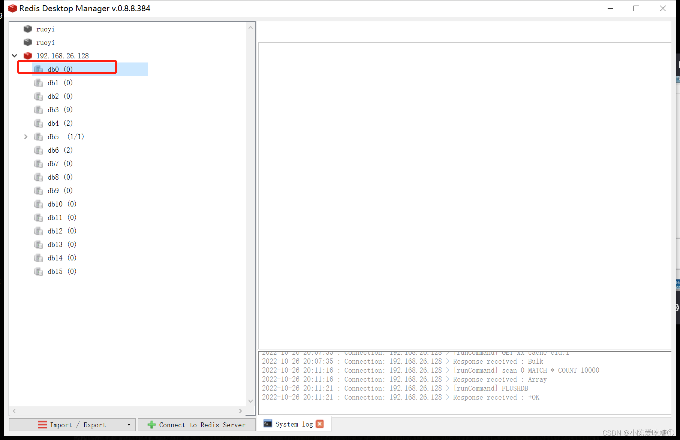Click the 'Response received : +OK' log line
The width and height of the screenshot is (680, 440).
(x=401, y=397)
